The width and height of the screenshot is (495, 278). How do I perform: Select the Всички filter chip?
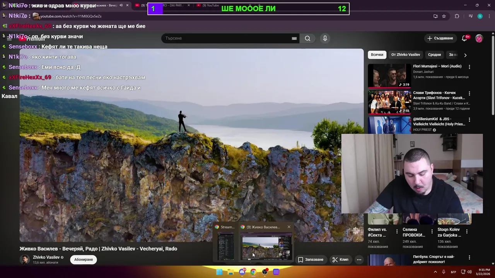(x=377, y=55)
